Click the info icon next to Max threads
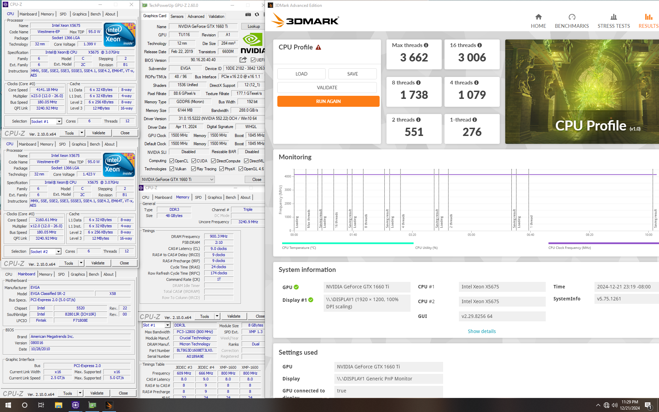 point(426,45)
